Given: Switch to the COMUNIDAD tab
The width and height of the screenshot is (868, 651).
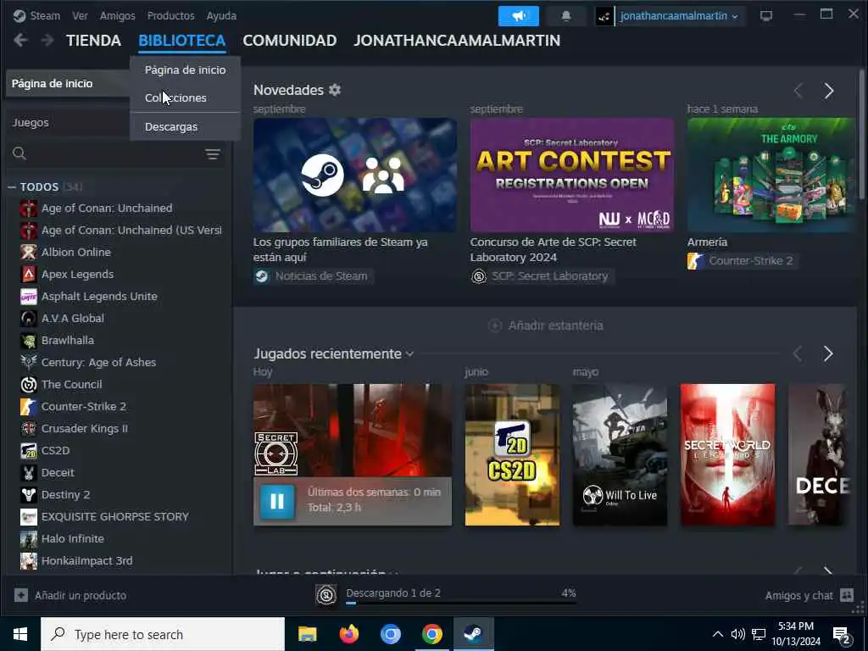Looking at the screenshot, I should click(290, 41).
